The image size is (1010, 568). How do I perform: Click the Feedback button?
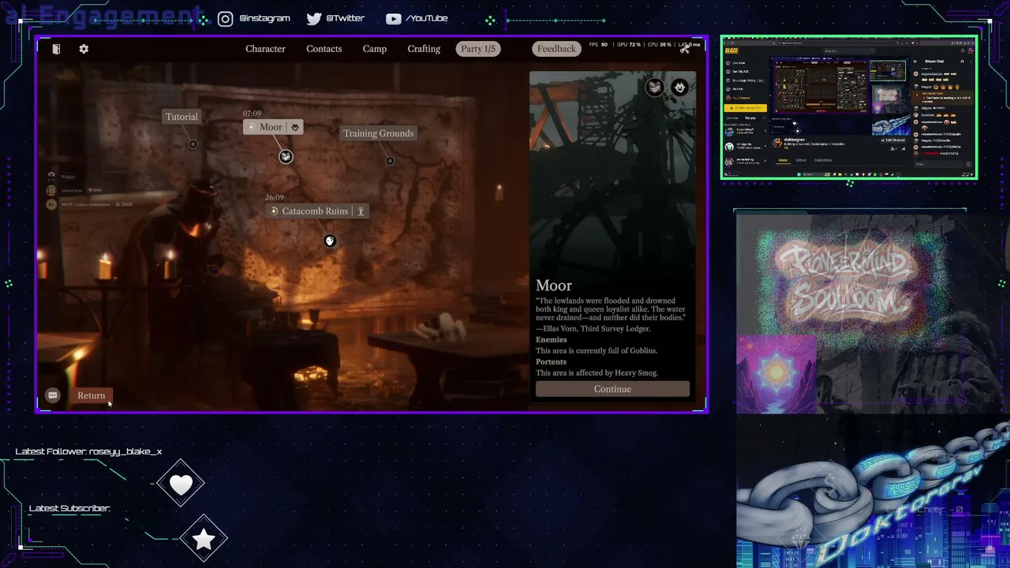[556, 49]
